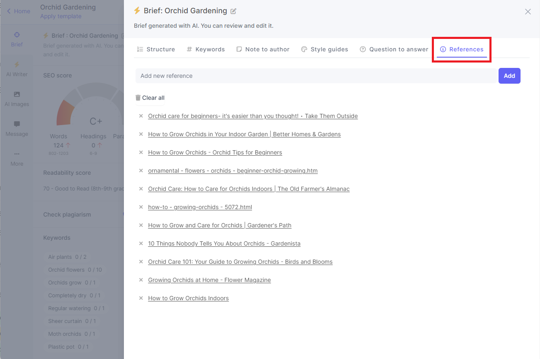This screenshot has width=540, height=359.
Task: Open the Orchid care for beginners link
Action: (x=253, y=116)
